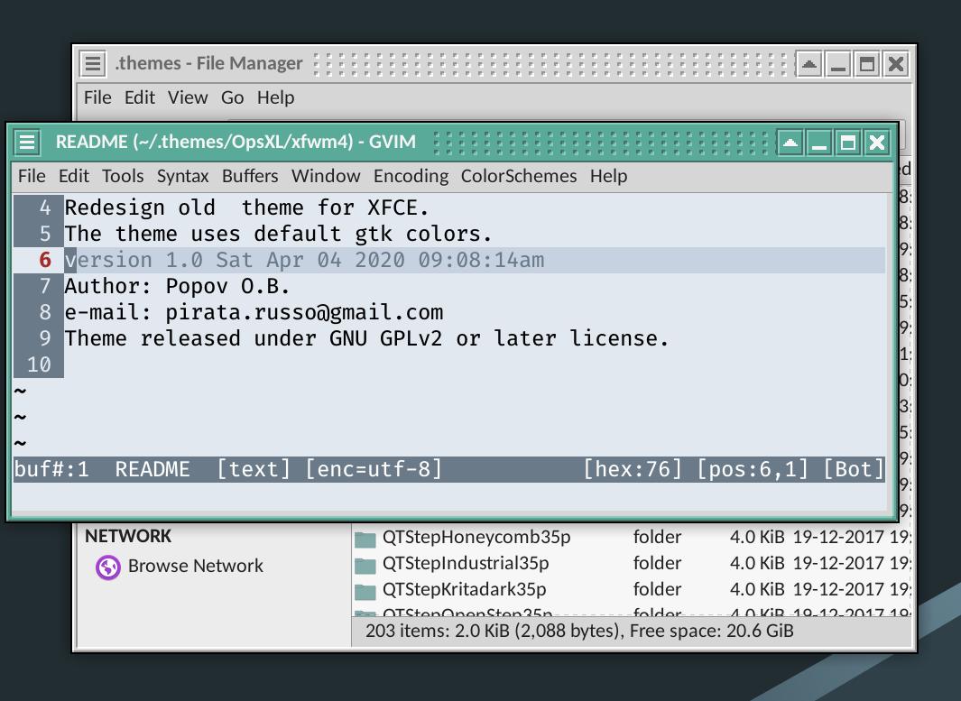
Task: Click the File Manager status bar text
Action: [x=579, y=631]
